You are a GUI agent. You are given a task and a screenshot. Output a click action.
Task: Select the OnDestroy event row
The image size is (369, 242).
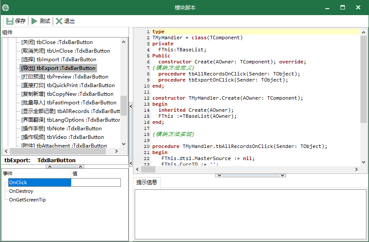pos(21,191)
